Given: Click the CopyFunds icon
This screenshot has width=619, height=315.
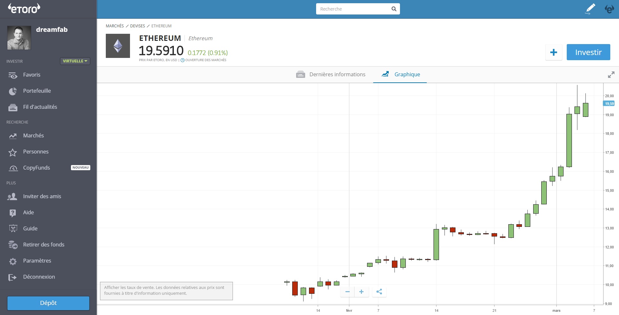Looking at the screenshot, I should [13, 168].
